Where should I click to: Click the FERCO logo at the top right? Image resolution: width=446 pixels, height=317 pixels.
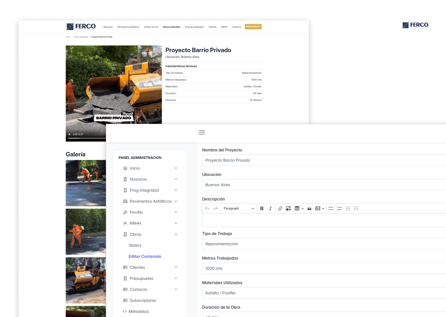tap(415, 25)
